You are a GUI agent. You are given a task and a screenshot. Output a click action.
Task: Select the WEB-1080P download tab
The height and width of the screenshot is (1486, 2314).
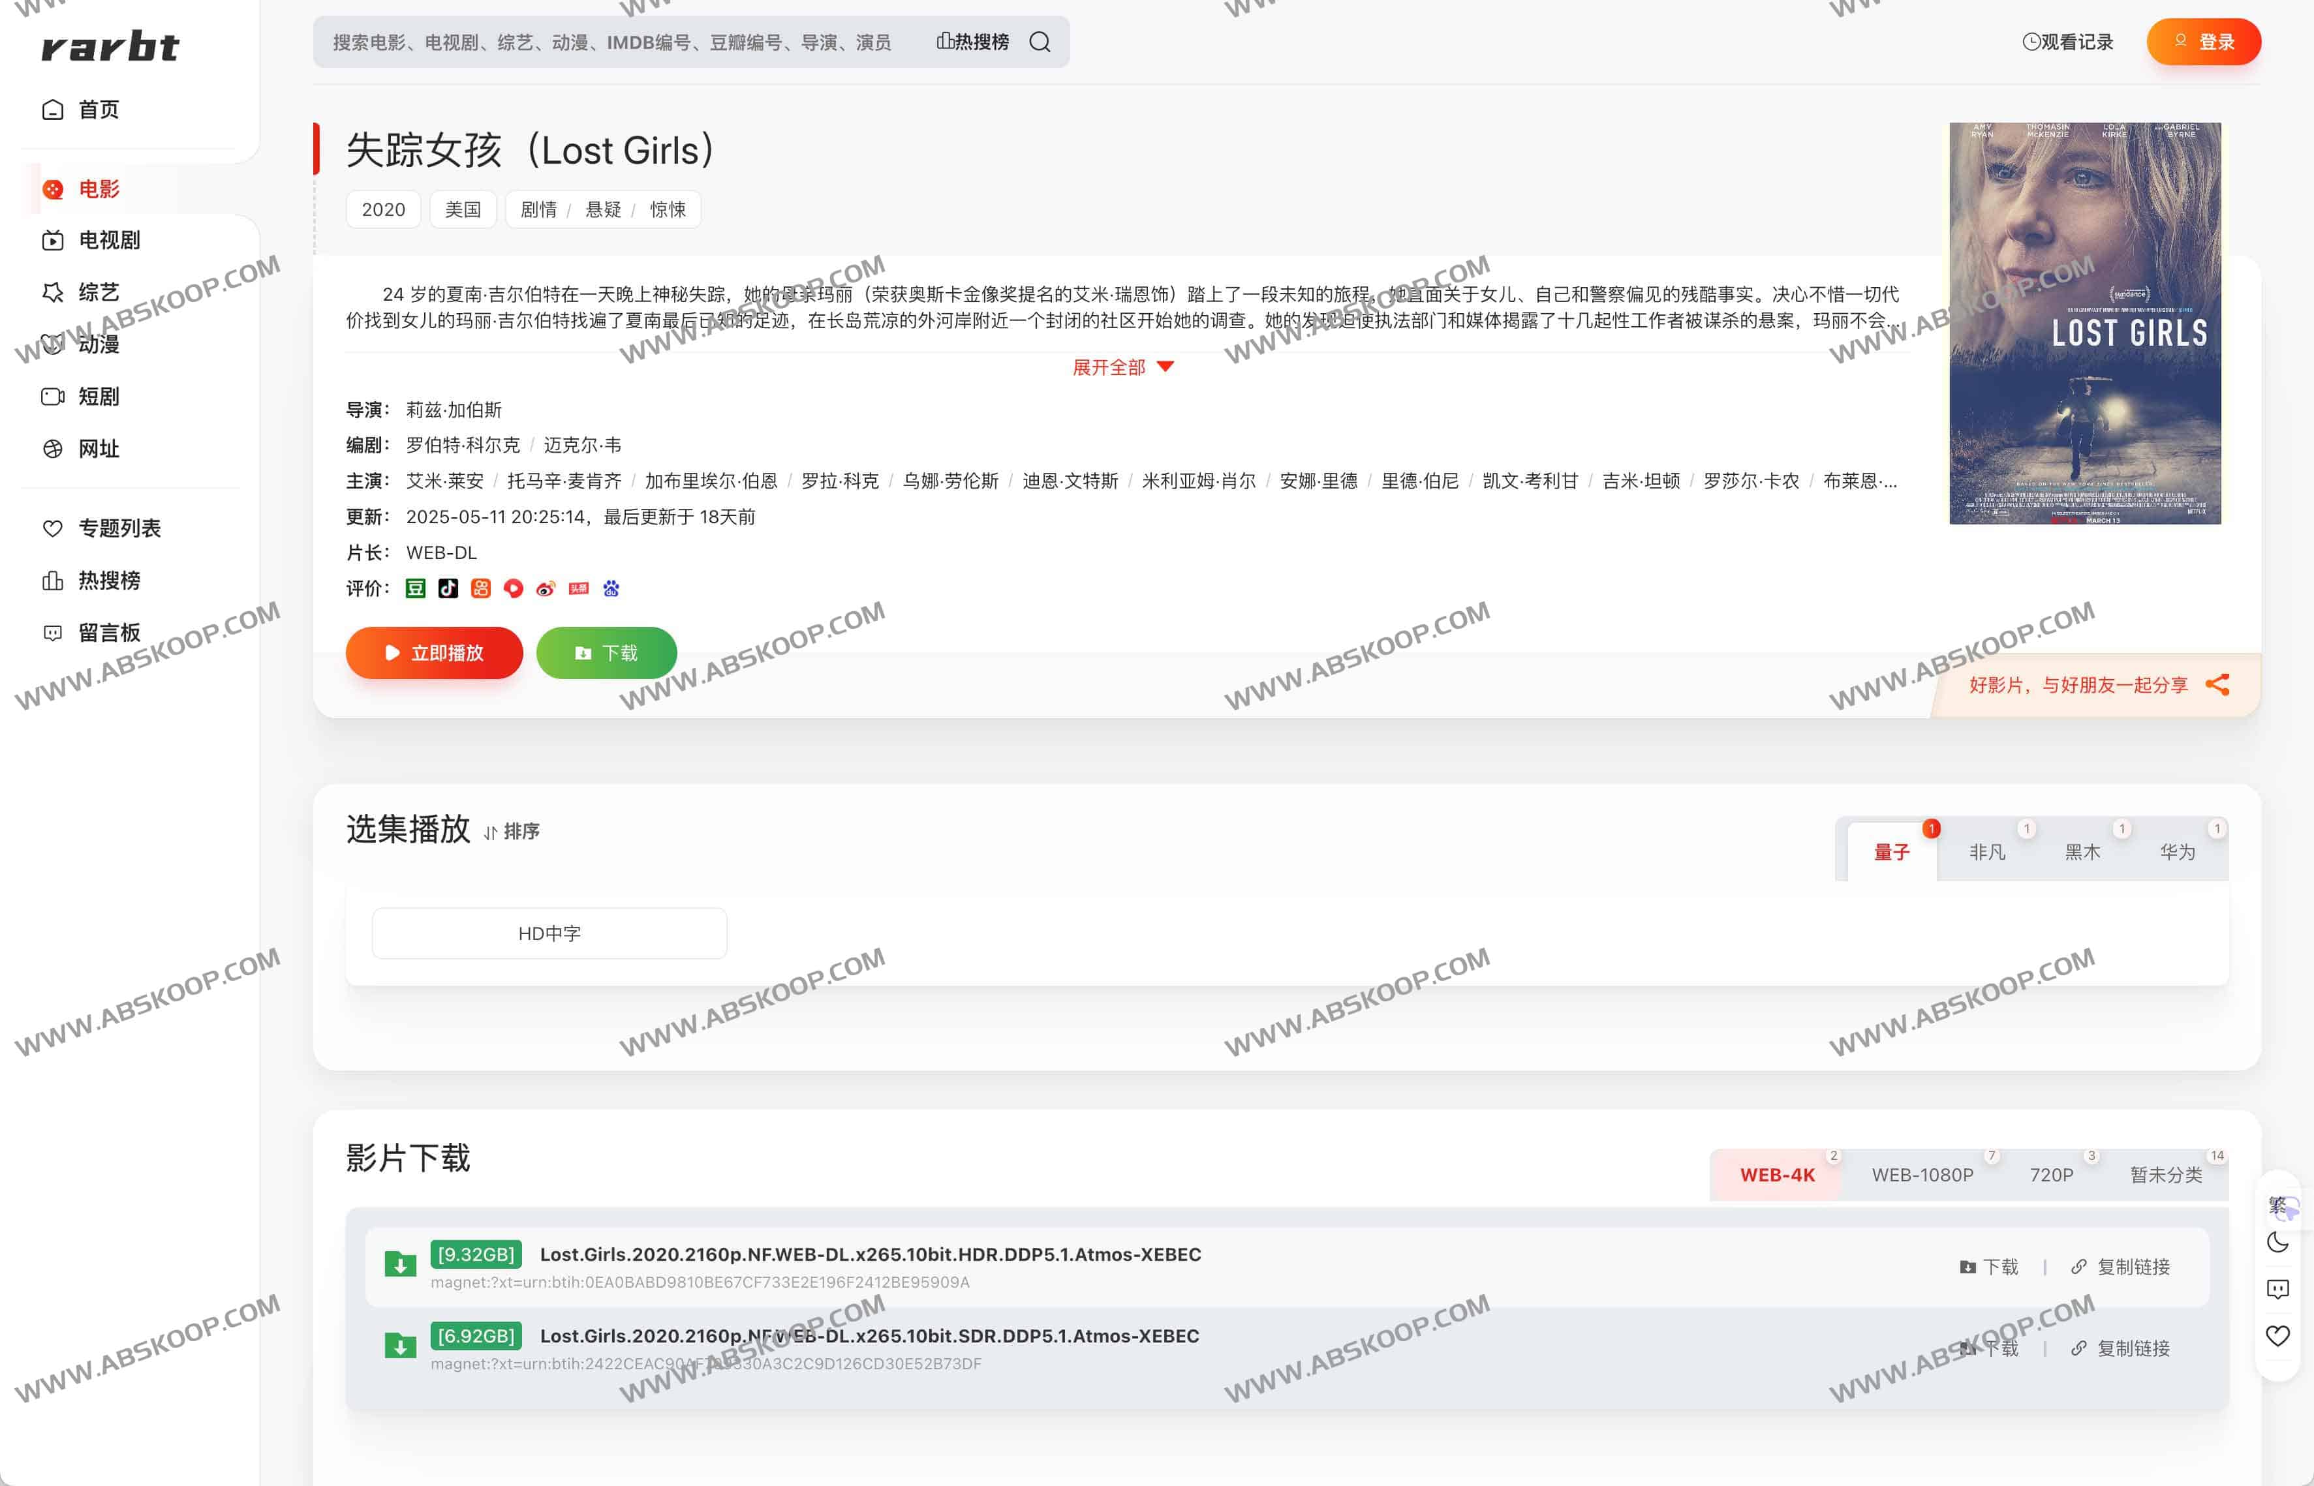point(1921,1174)
